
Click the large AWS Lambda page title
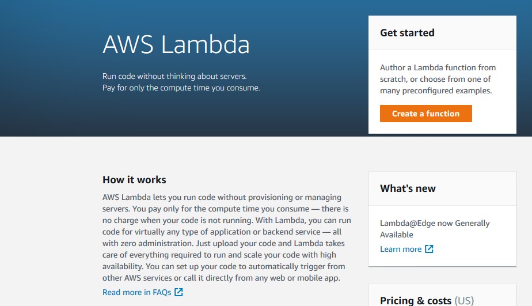tap(176, 44)
